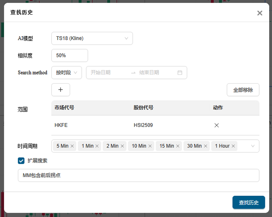Image resolution: width=272 pixels, height=217 pixels.
Task: Remove the HKFE HSI2509 row
Action: click(x=217, y=125)
